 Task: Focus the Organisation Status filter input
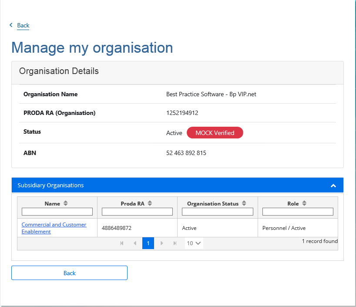[x=218, y=212]
